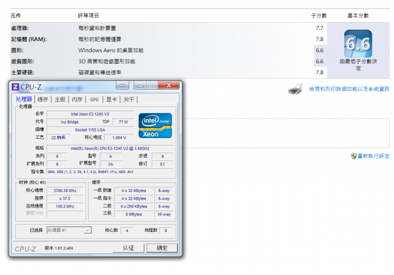Click the shield icon next to 重新執行評定
This screenshot has height=275, width=394.
[x=353, y=156]
